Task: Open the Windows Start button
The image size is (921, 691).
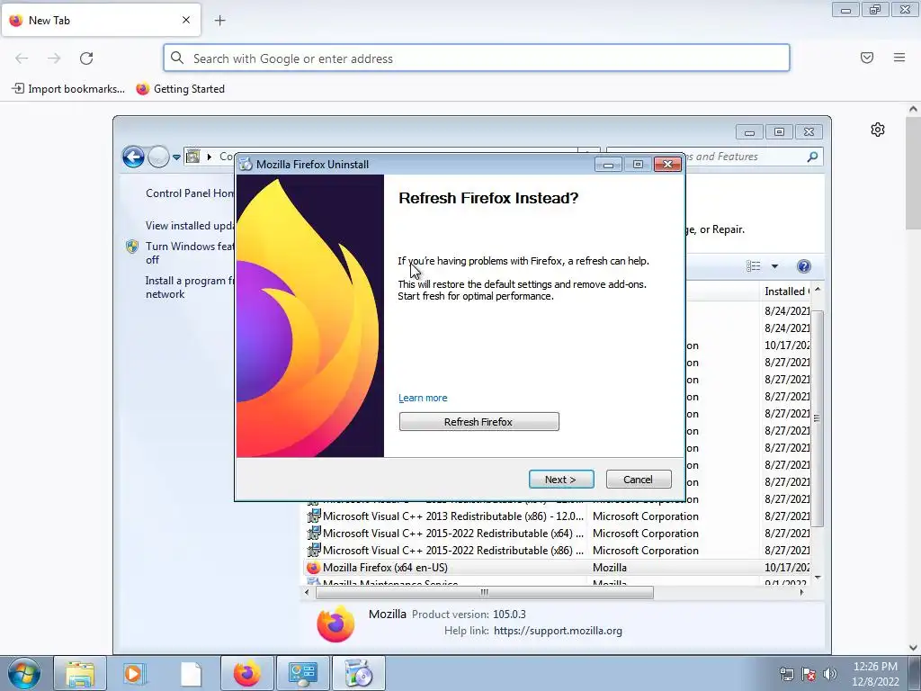Action: (x=24, y=673)
